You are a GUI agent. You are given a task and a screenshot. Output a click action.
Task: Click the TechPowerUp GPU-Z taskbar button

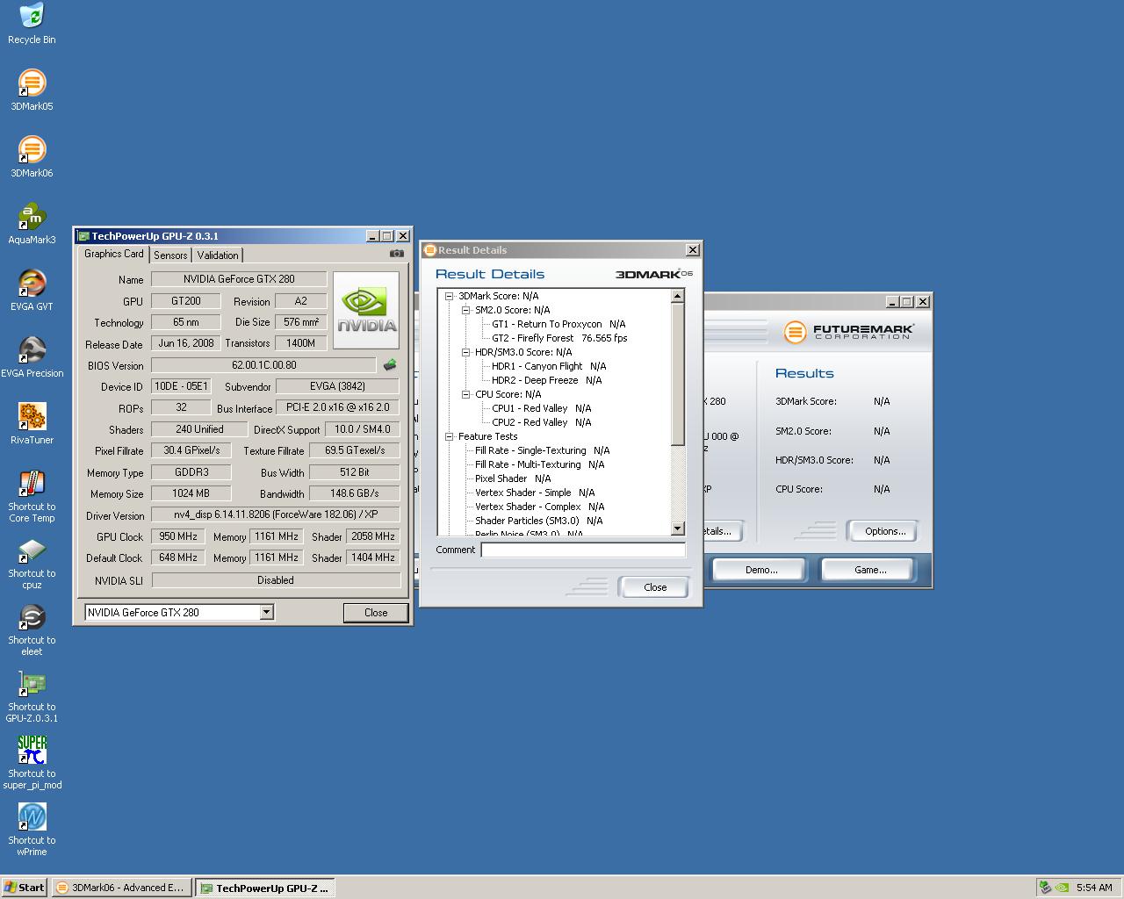[264, 888]
